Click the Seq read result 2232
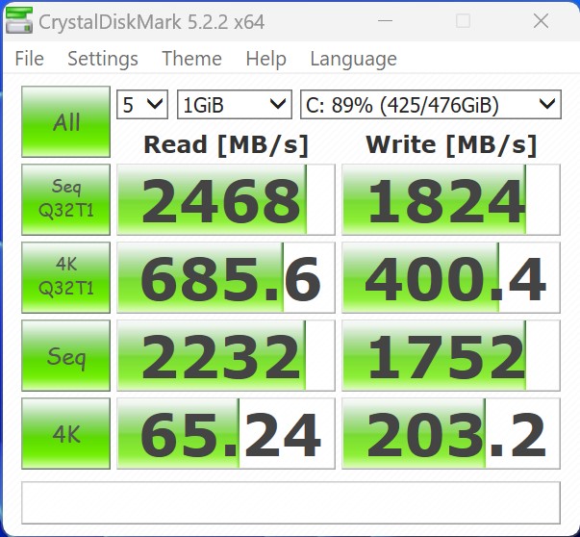Viewport: 580px width, 537px height. 226,356
